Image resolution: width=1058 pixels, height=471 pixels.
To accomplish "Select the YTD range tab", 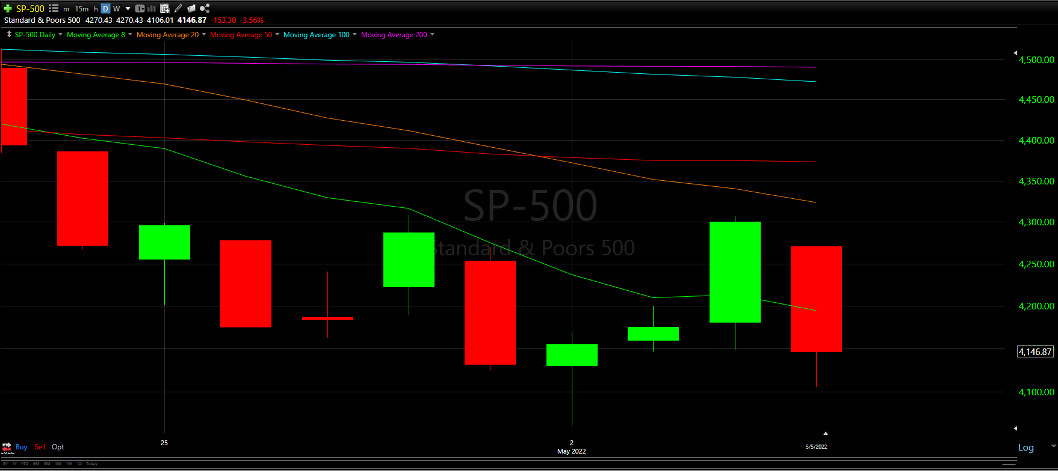I will [25, 464].
